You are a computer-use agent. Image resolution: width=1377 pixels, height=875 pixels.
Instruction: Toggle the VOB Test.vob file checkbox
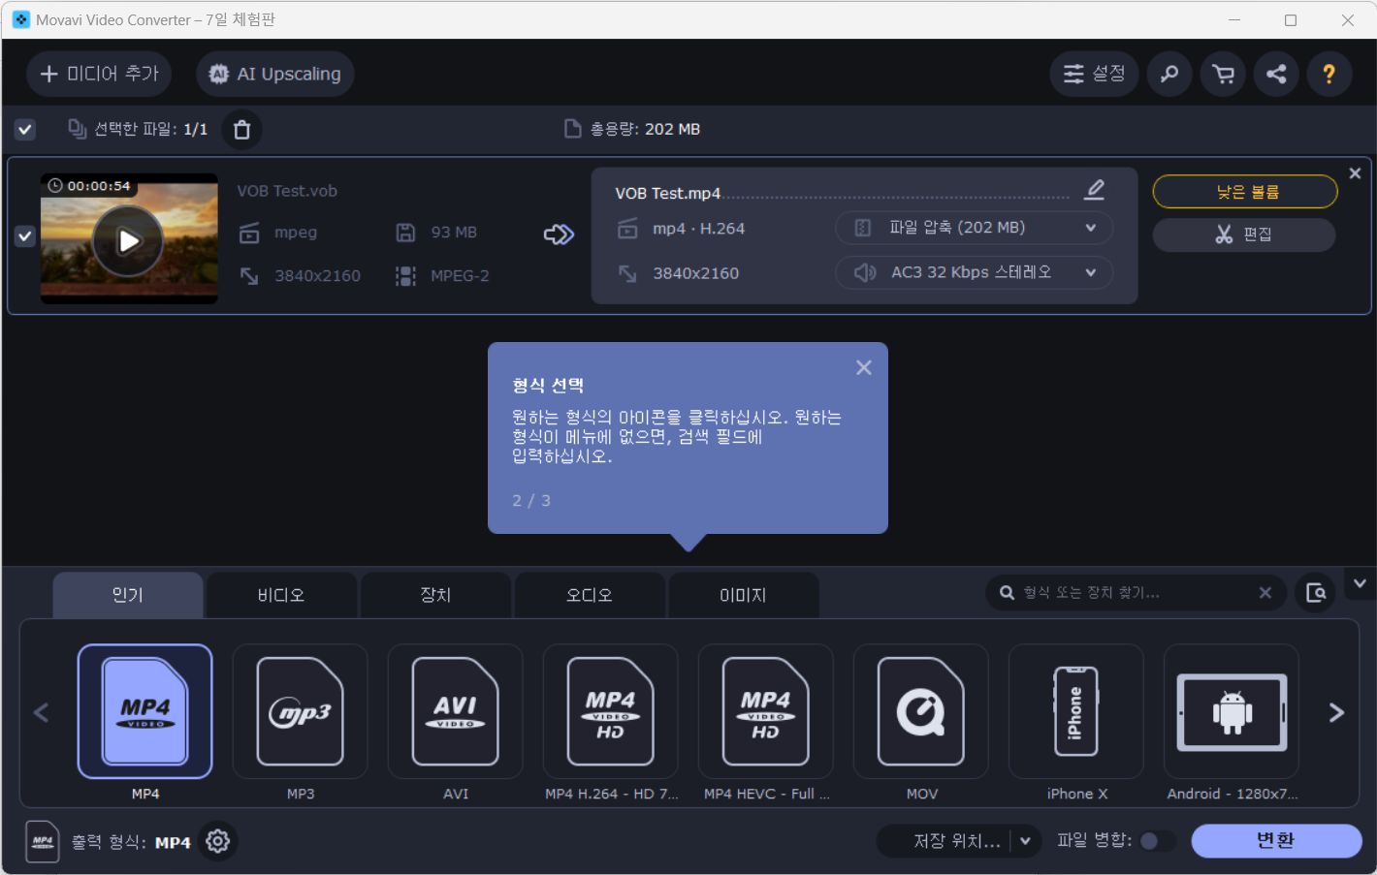[25, 235]
